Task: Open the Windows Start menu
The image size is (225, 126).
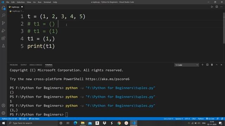Action: [4, 123]
